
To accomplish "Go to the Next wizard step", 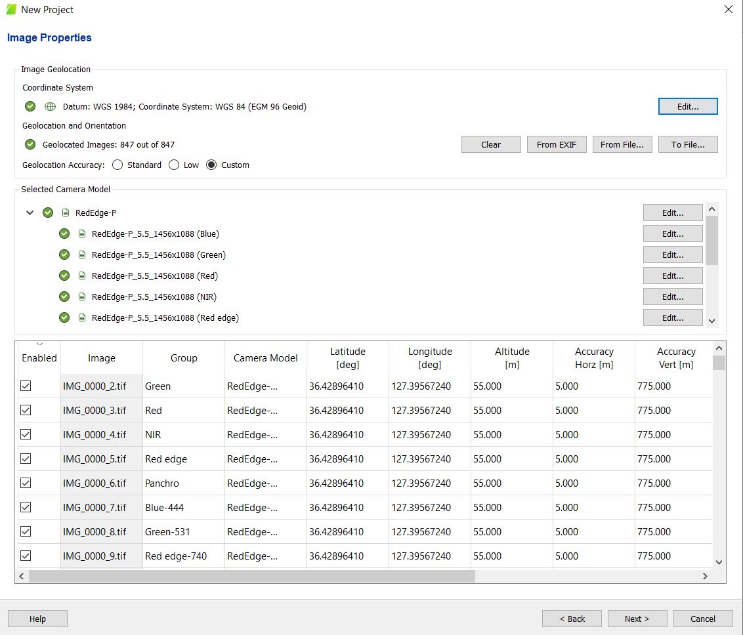I will (x=637, y=619).
